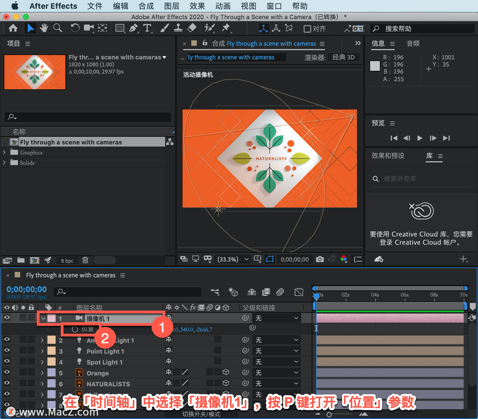Open the 合成 menu
This screenshot has height=419, width=478.
coord(146,6)
